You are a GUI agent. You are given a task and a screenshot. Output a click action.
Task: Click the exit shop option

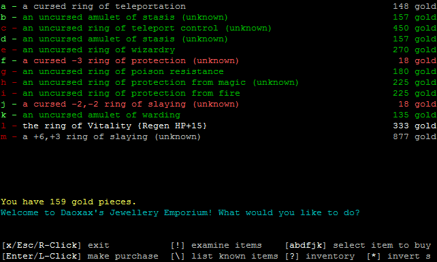click(x=55, y=245)
